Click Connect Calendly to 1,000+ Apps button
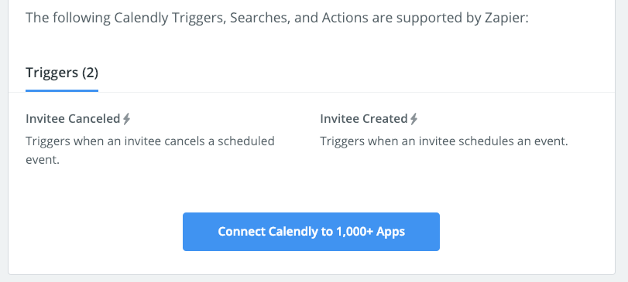 click(311, 232)
